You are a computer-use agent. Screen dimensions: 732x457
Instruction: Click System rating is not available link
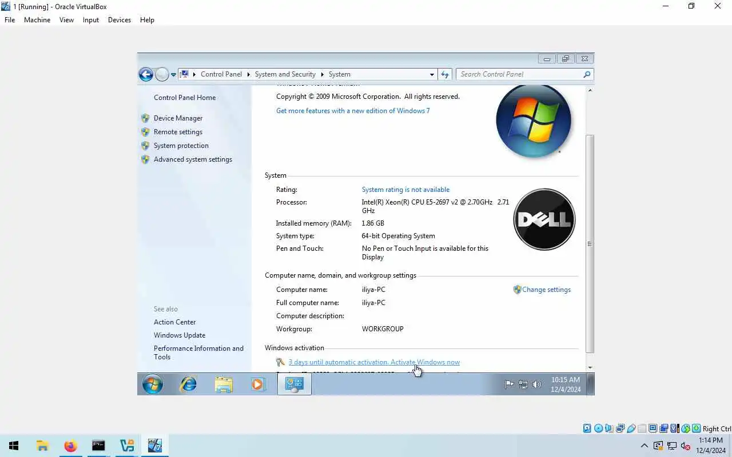405,190
